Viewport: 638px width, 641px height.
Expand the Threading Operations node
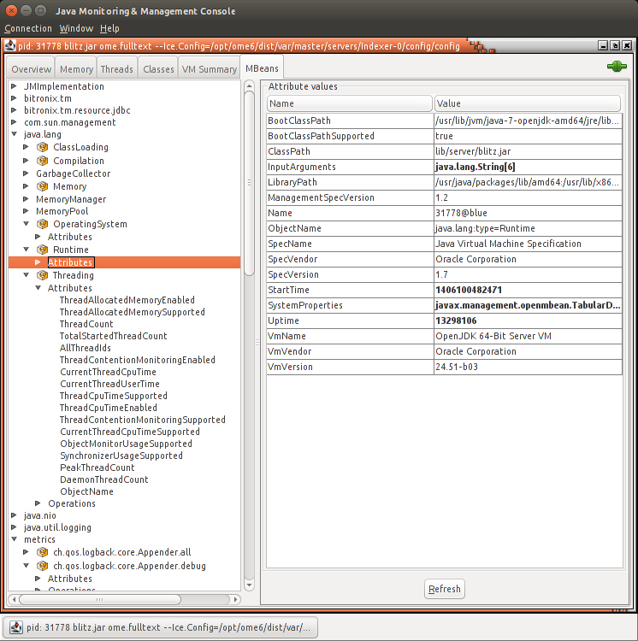pyautogui.click(x=38, y=504)
